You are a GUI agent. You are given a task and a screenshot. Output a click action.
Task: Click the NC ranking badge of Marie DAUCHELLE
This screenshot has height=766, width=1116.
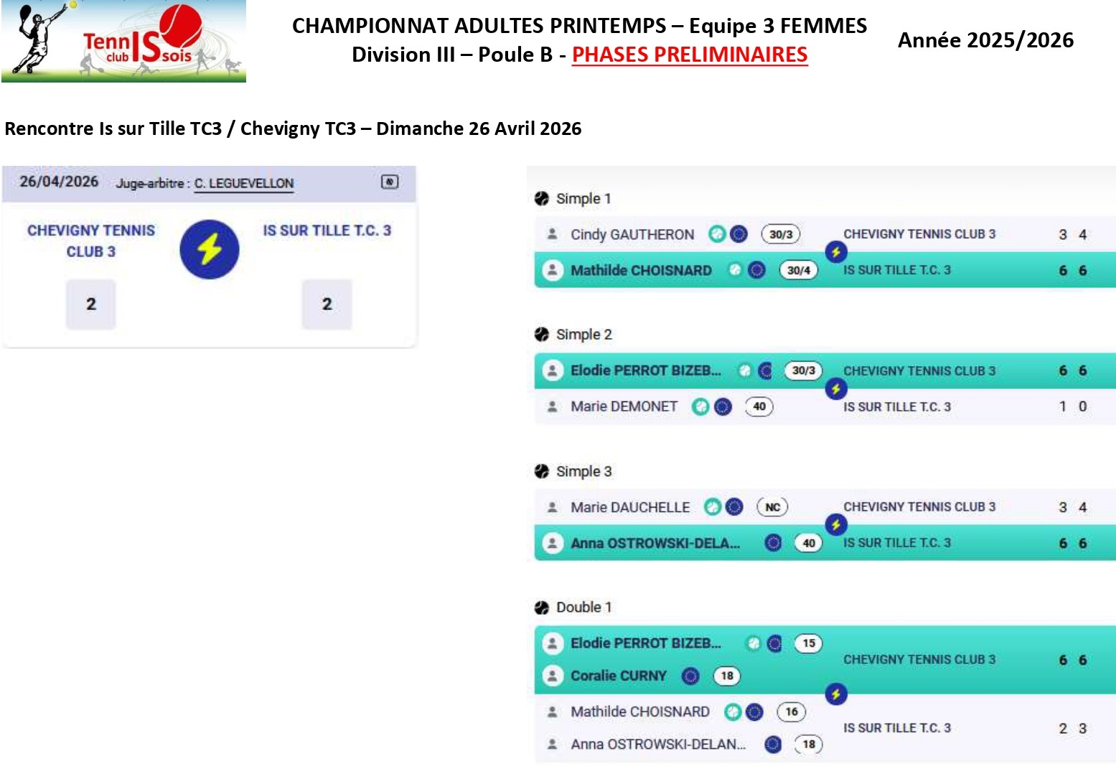click(x=772, y=507)
